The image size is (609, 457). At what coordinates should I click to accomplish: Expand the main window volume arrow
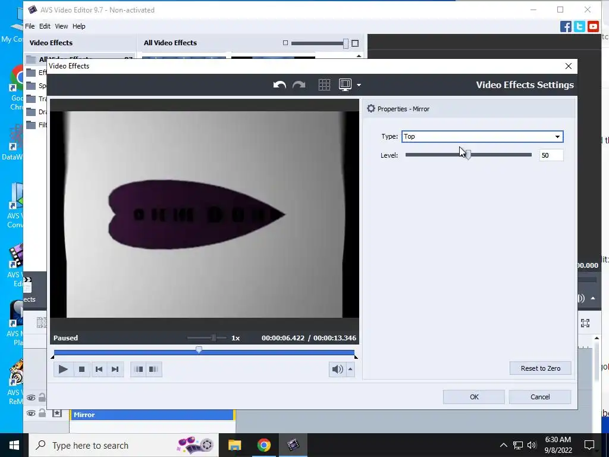[x=593, y=298]
